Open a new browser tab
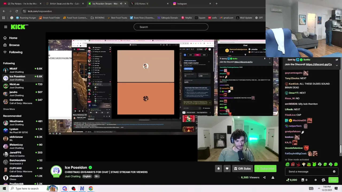This screenshot has width=342, height=192. click(x=216, y=4)
